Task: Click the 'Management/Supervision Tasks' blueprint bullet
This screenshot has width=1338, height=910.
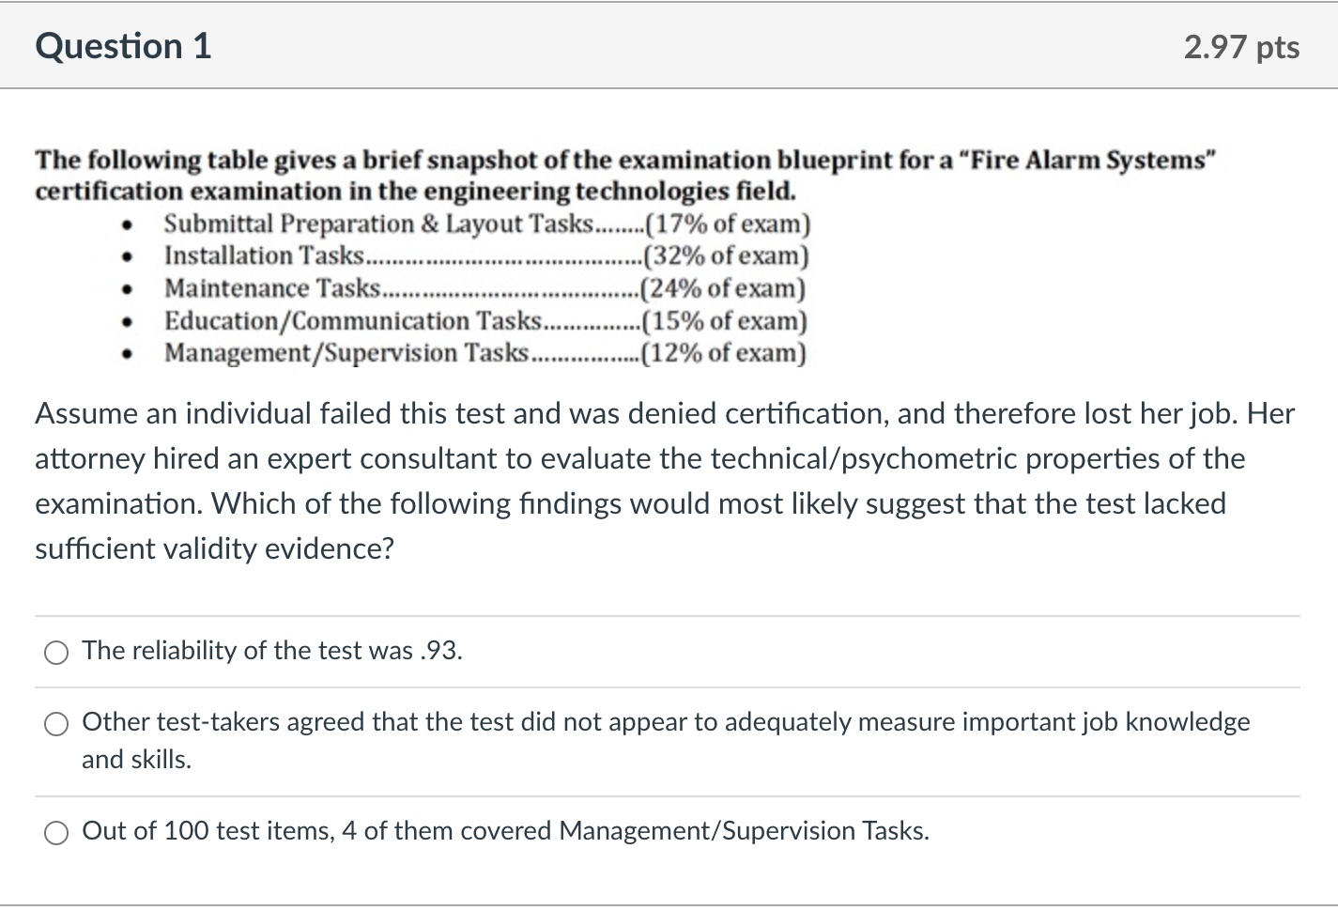Action: (484, 353)
